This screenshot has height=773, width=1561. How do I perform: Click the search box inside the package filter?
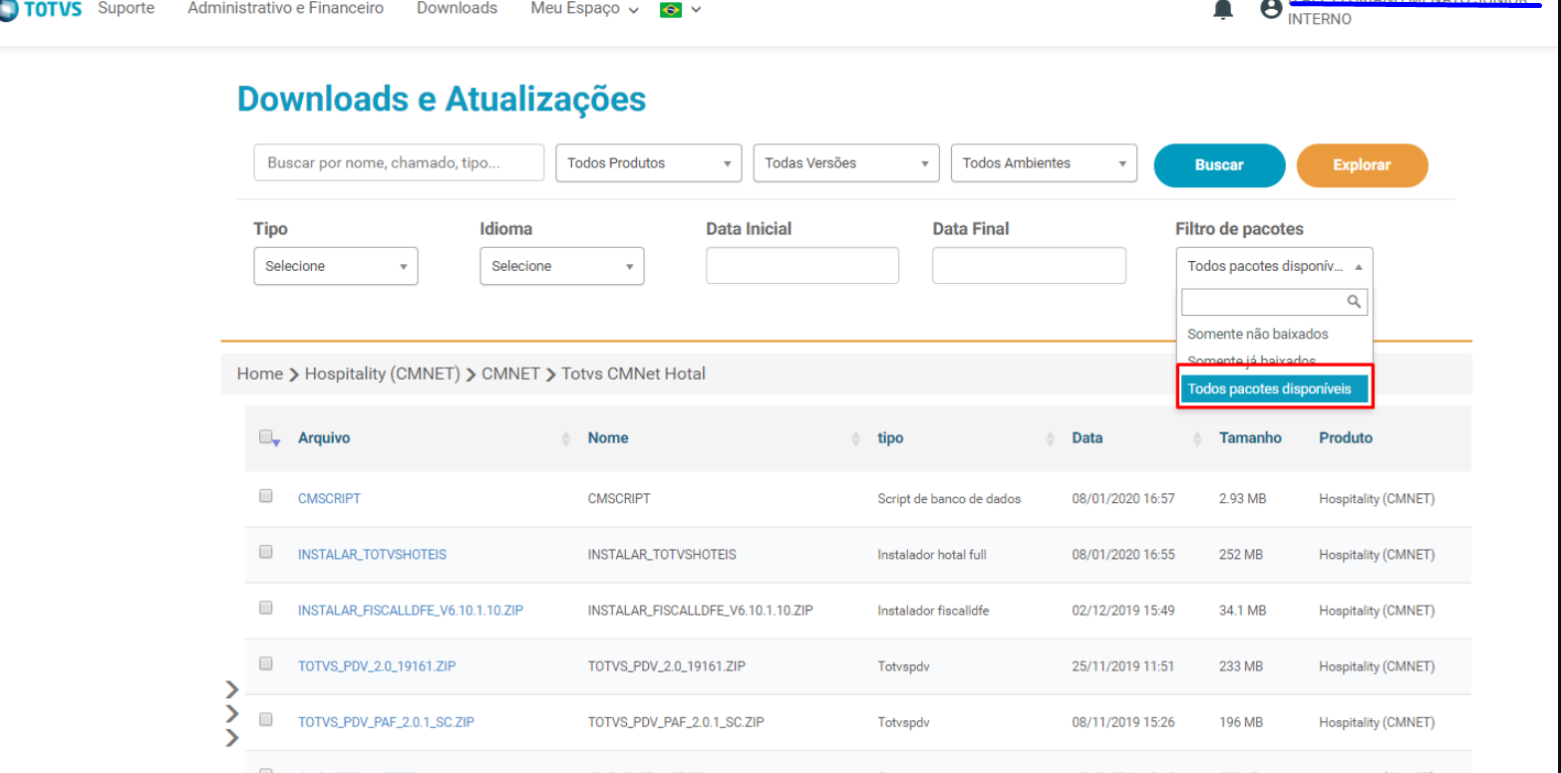pyautogui.click(x=1274, y=302)
